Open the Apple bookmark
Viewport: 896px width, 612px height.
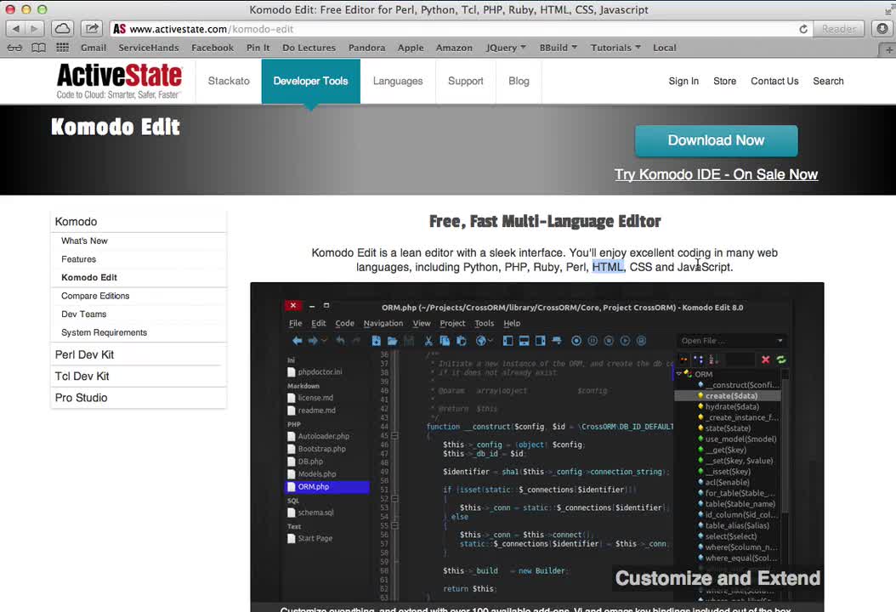(x=411, y=48)
